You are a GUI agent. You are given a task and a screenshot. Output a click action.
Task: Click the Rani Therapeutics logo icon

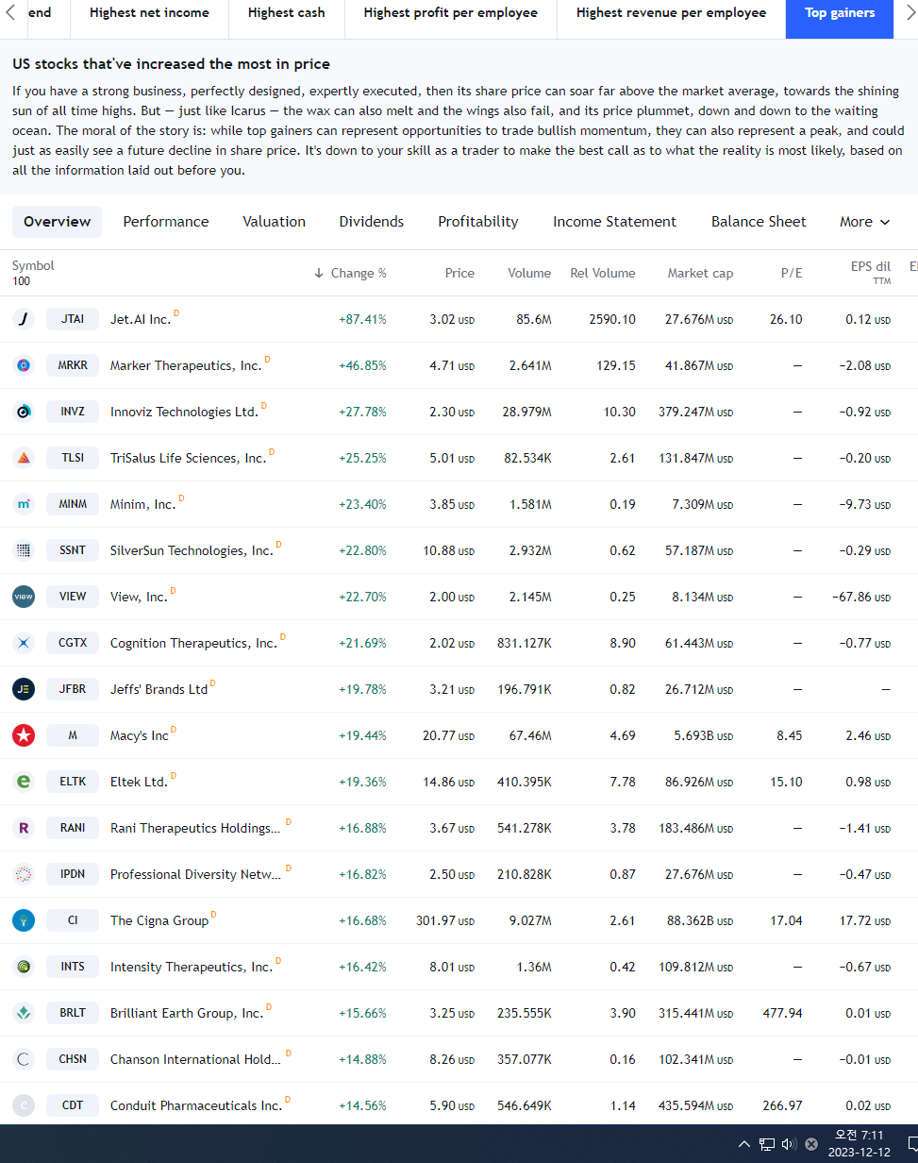[x=24, y=828]
